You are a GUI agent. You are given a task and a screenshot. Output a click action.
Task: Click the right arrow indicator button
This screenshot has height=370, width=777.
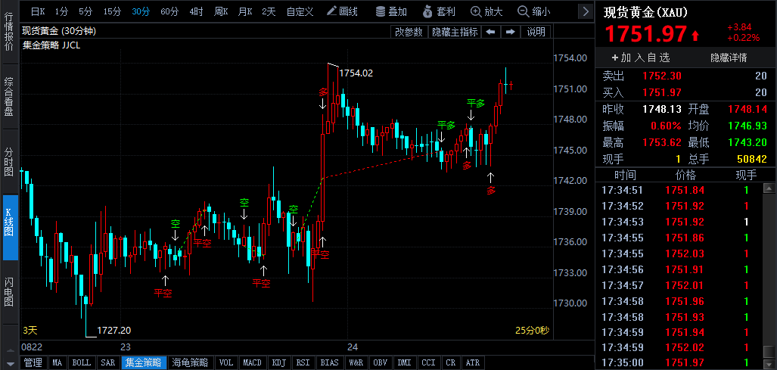tap(510, 32)
